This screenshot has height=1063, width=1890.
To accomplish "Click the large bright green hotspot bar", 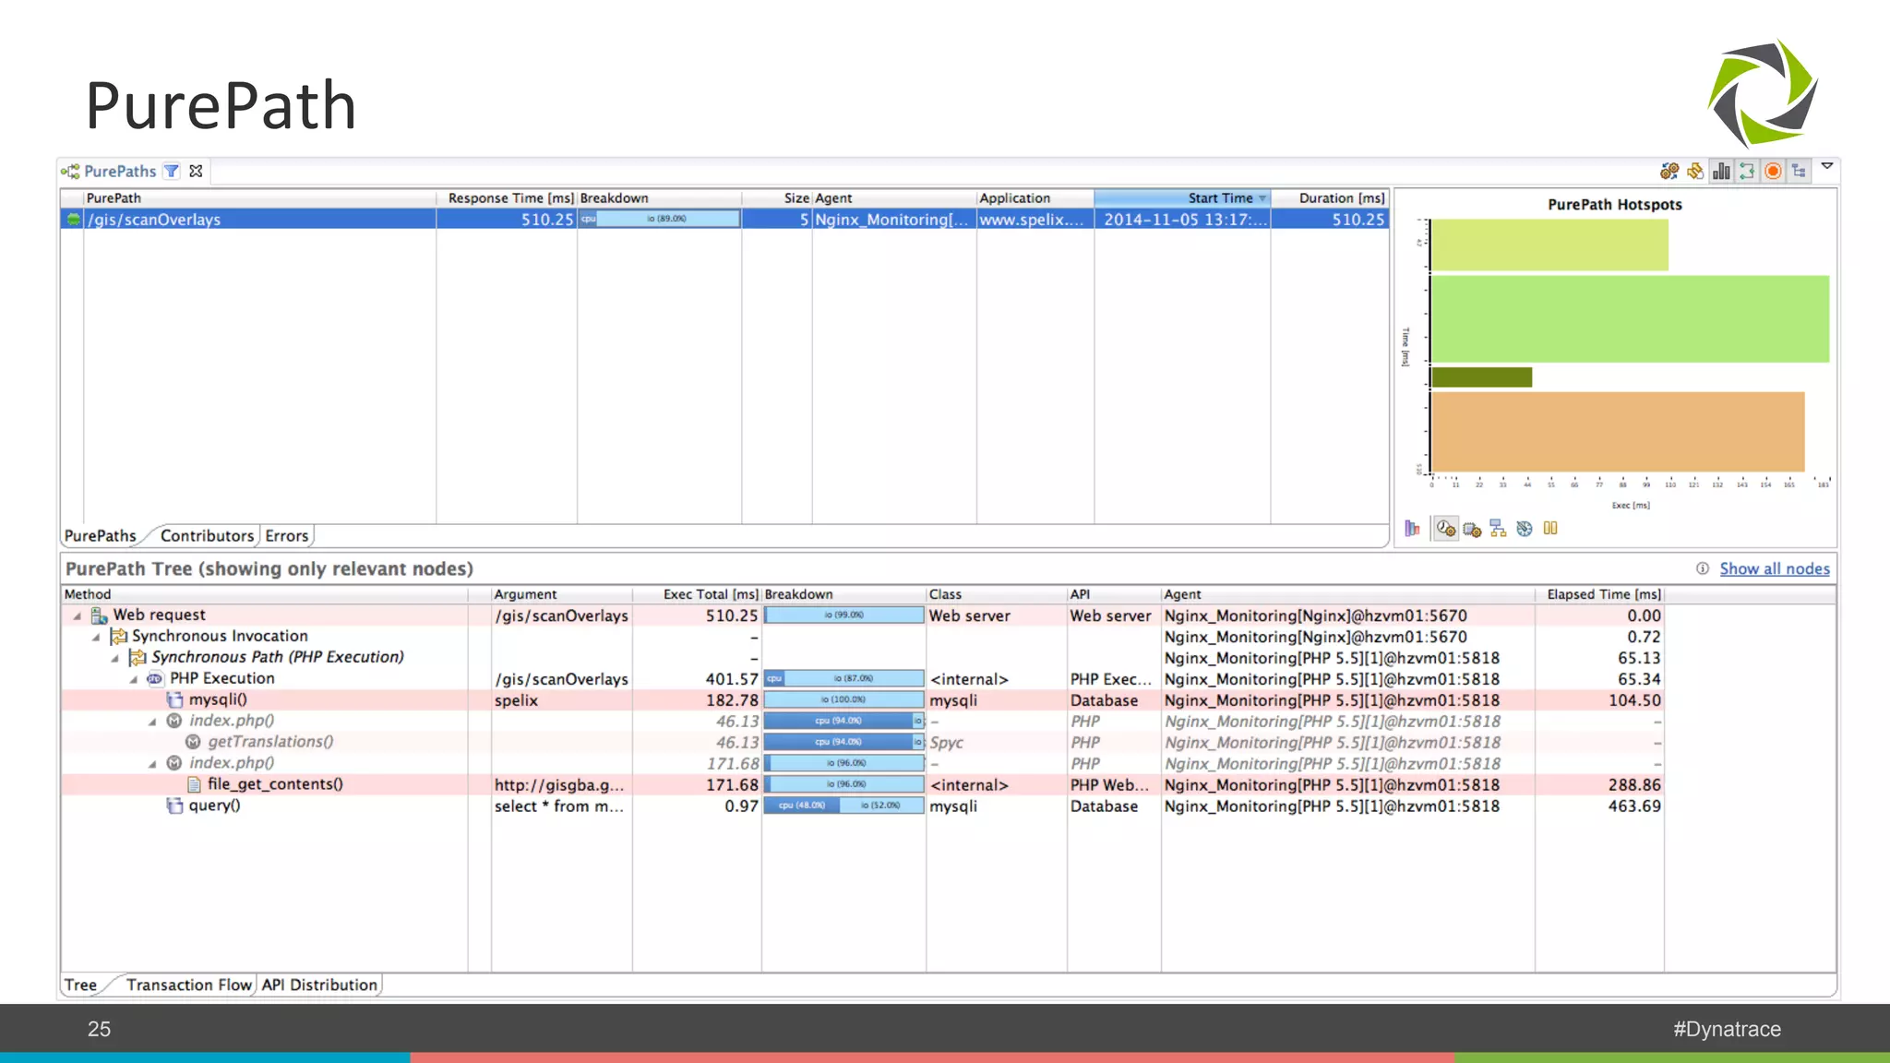I will pos(1630,319).
